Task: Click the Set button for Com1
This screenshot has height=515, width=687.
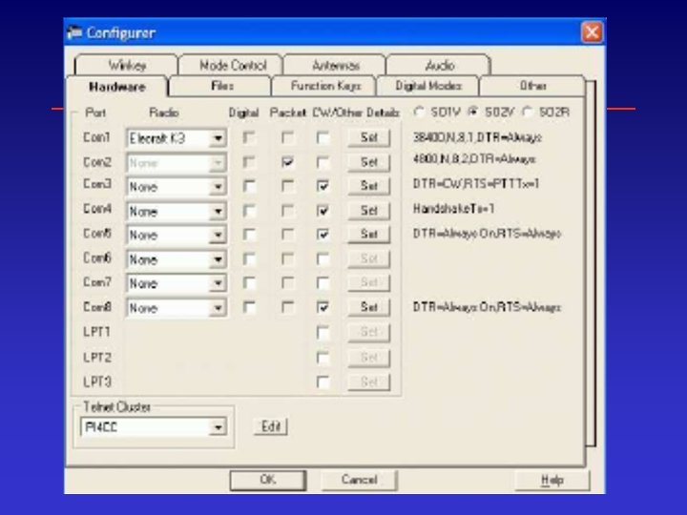Action: coord(368,138)
